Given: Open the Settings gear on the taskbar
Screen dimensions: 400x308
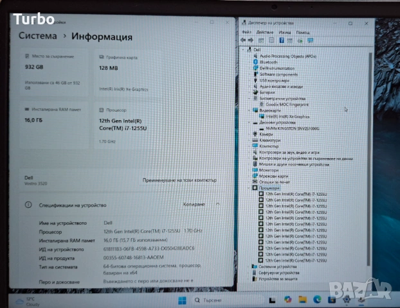Looking at the screenshot, I should 346,300.
